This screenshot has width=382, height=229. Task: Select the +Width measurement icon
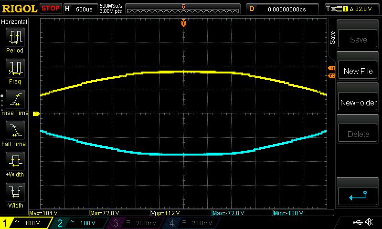(15, 161)
